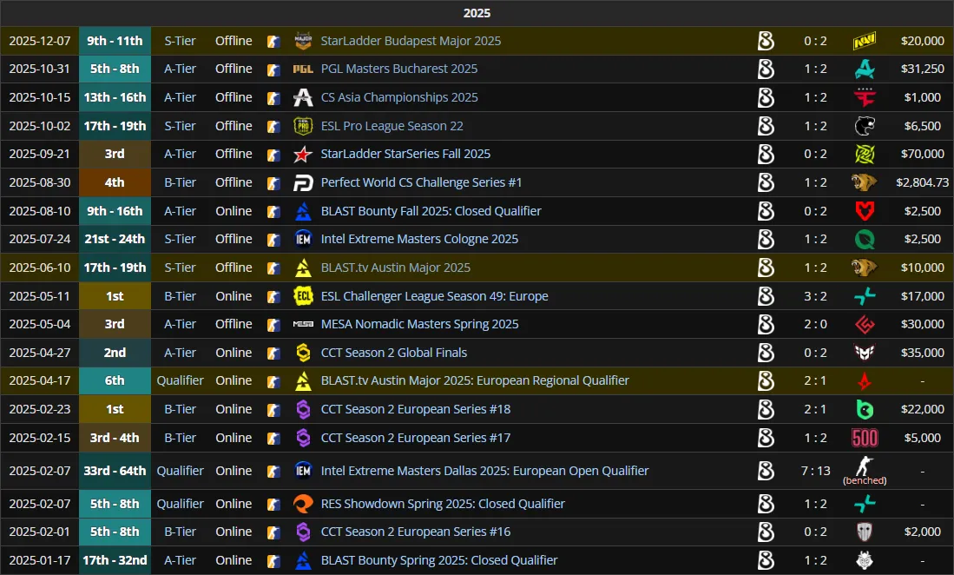The image size is (954, 575).
Task: Open CCT Season 2 Global Finals
Action: click(x=393, y=353)
